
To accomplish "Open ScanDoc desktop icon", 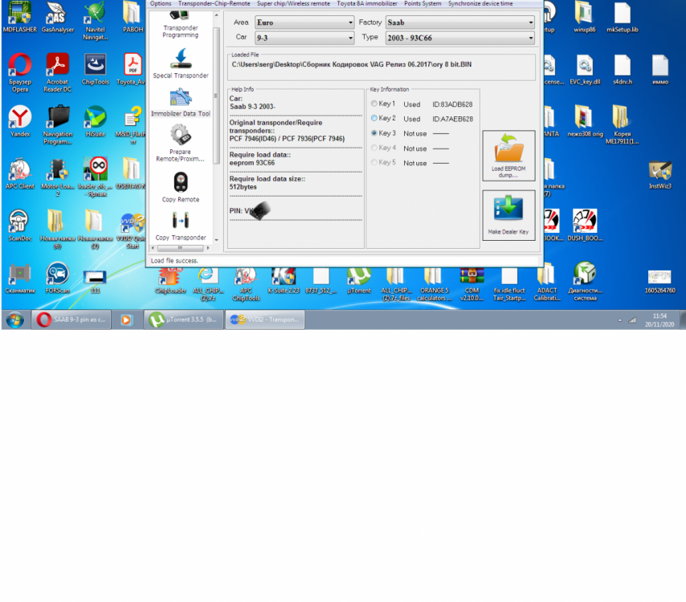I will pos(20,226).
